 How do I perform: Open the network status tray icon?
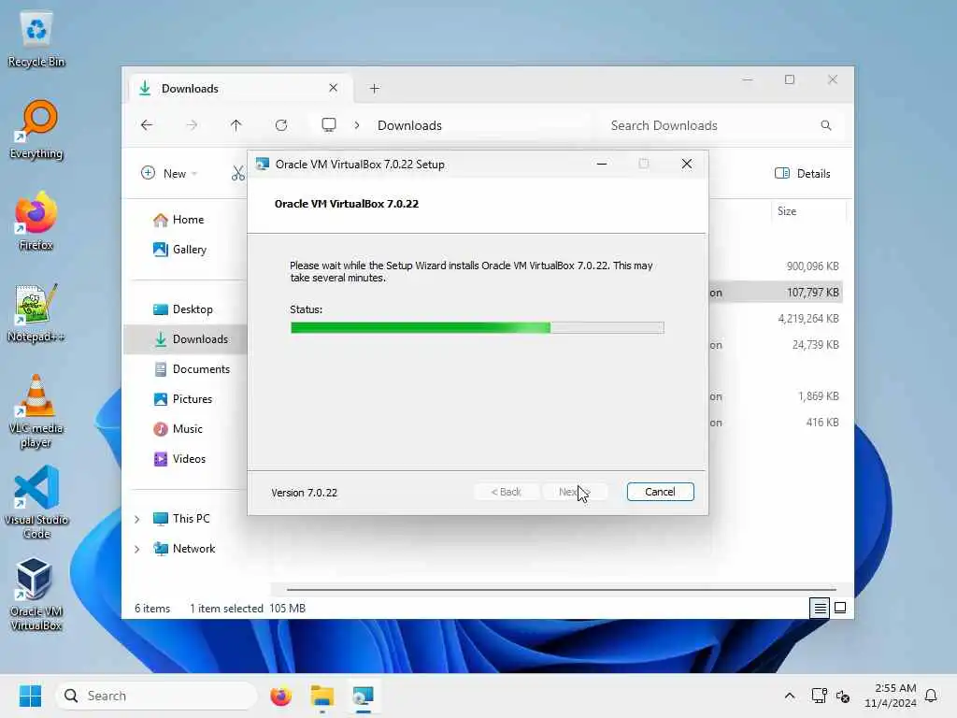click(819, 696)
